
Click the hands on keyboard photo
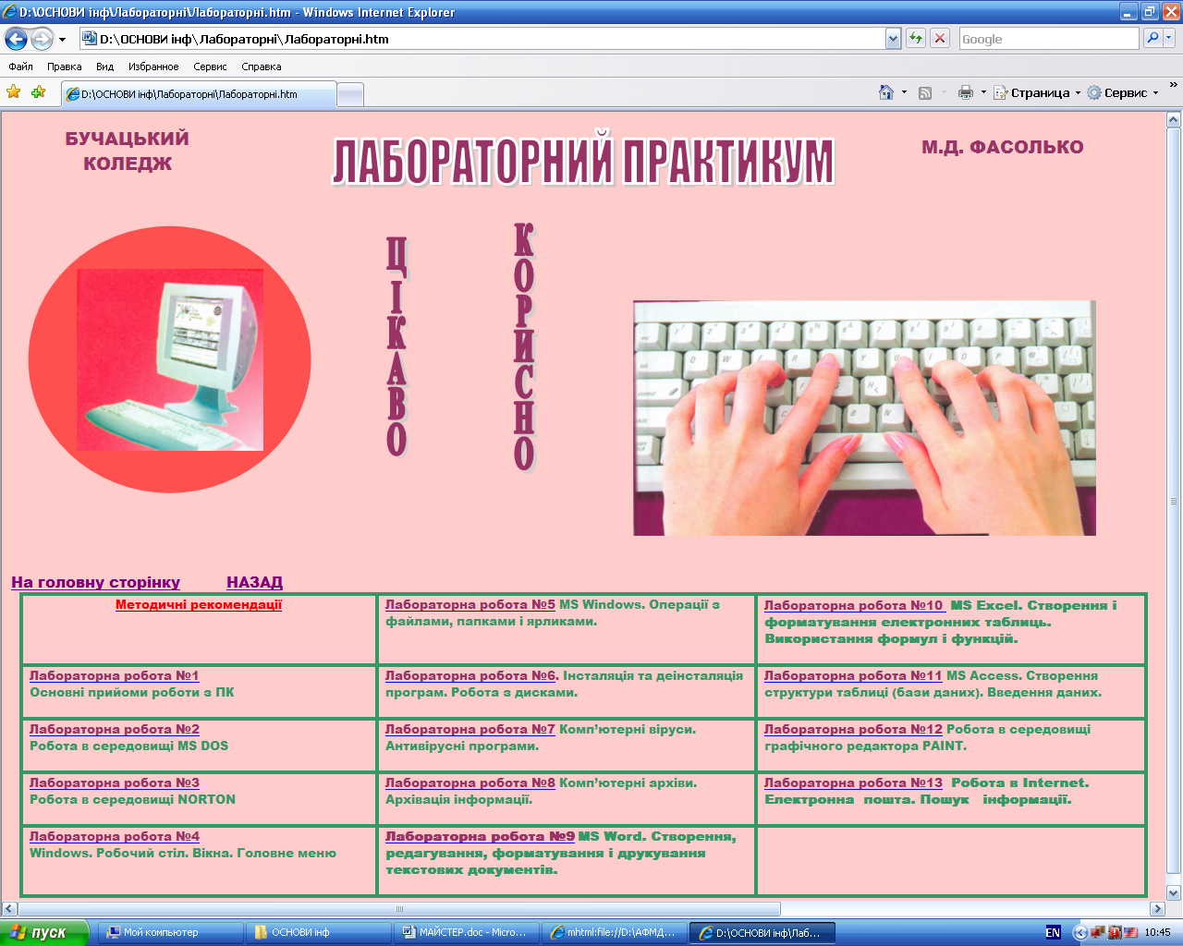pos(864,418)
